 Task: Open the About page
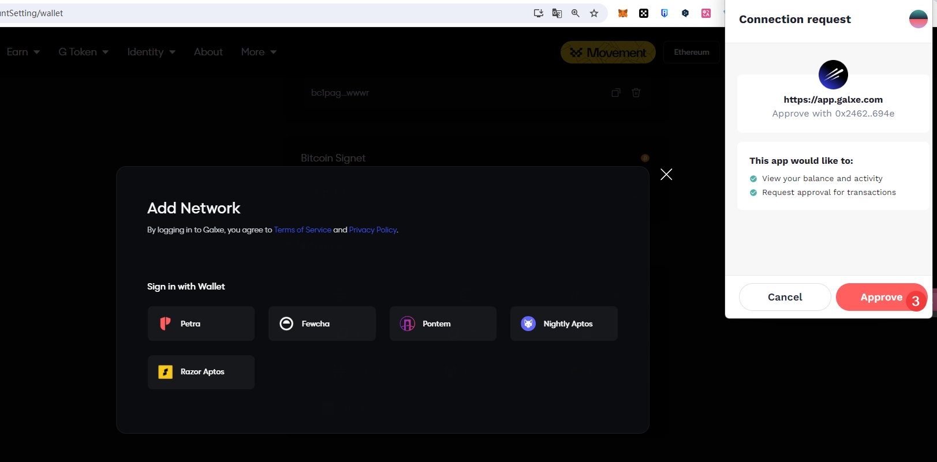[208, 52]
